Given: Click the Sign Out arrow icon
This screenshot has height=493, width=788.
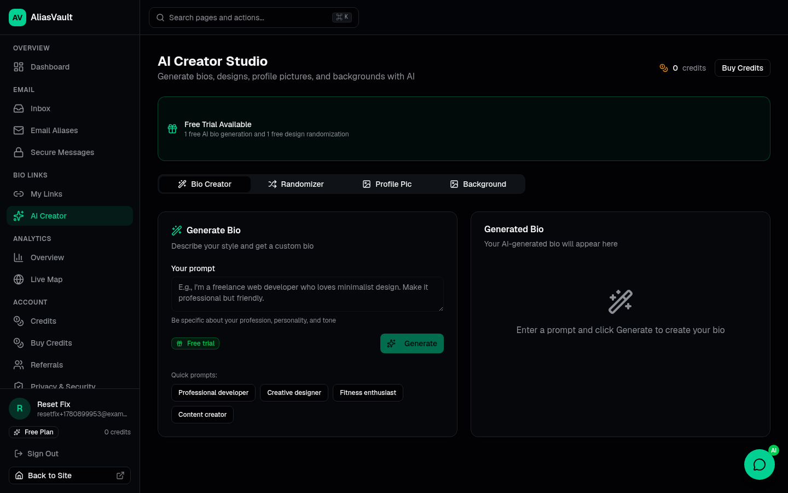Looking at the screenshot, I should (x=19, y=454).
